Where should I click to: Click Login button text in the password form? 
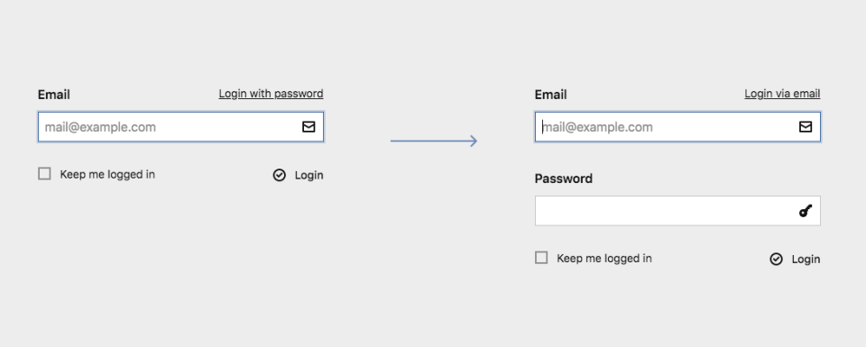[806, 260]
